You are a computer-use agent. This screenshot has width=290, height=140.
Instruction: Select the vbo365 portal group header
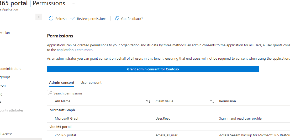coord(60,127)
